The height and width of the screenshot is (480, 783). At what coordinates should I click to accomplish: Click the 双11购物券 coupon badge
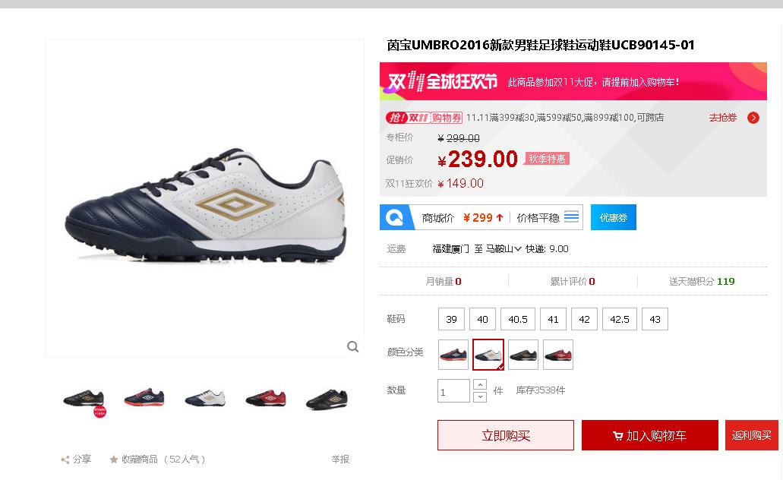click(424, 118)
